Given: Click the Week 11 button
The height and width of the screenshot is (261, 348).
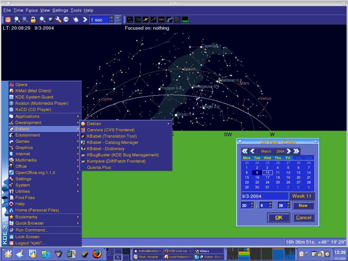Looking at the screenshot, I should 302,196.
